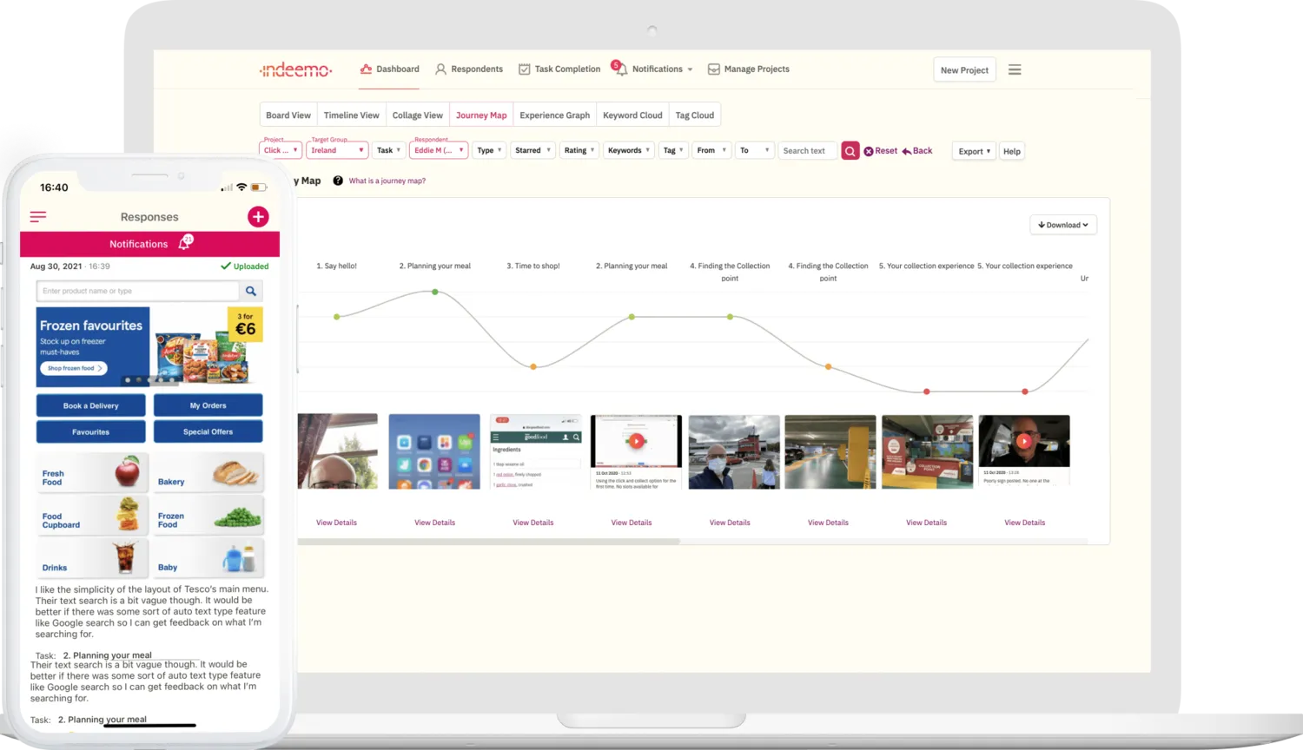Click the red search magnifier in the filter bar

pos(850,151)
